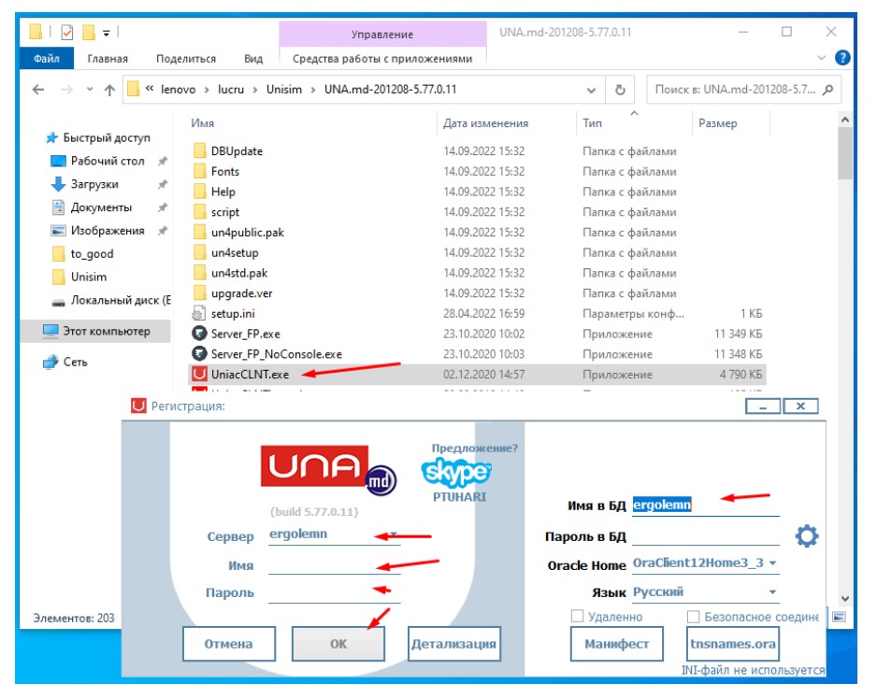Screen dimensions: 877x698
Task: Click the new folder quick access icon
Action: click(x=89, y=33)
